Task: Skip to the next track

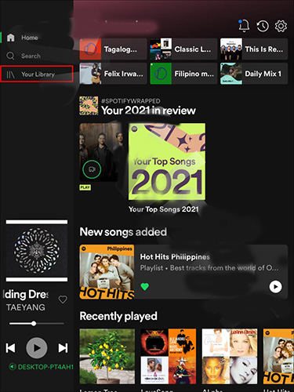Action: pyautogui.click(x=63, y=348)
